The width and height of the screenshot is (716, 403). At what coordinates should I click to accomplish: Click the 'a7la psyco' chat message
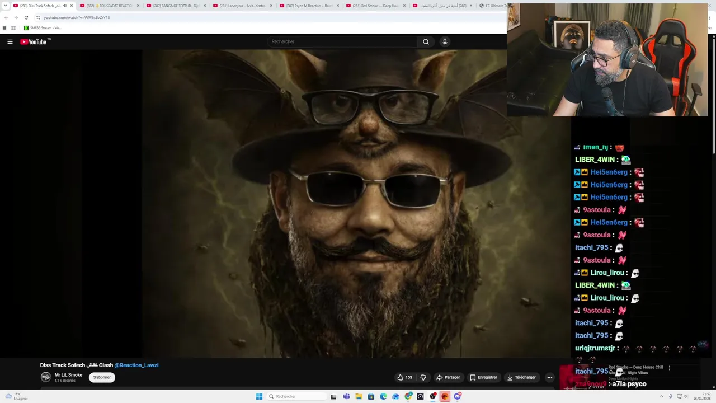coord(629,384)
